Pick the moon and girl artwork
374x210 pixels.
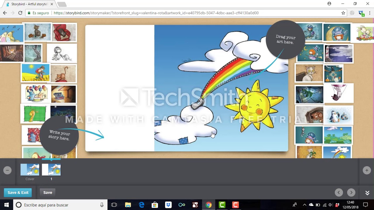[x=337, y=32]
